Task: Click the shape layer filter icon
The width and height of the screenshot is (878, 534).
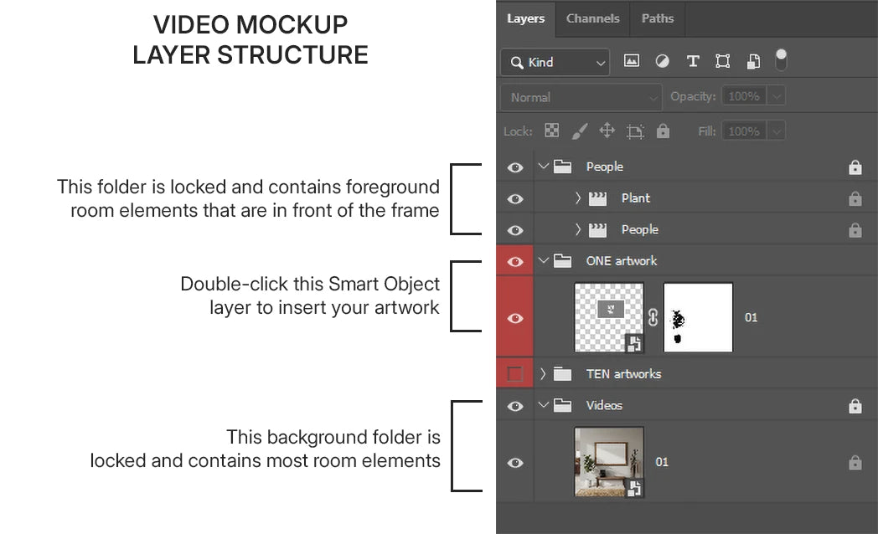Action: pos(722,61)
